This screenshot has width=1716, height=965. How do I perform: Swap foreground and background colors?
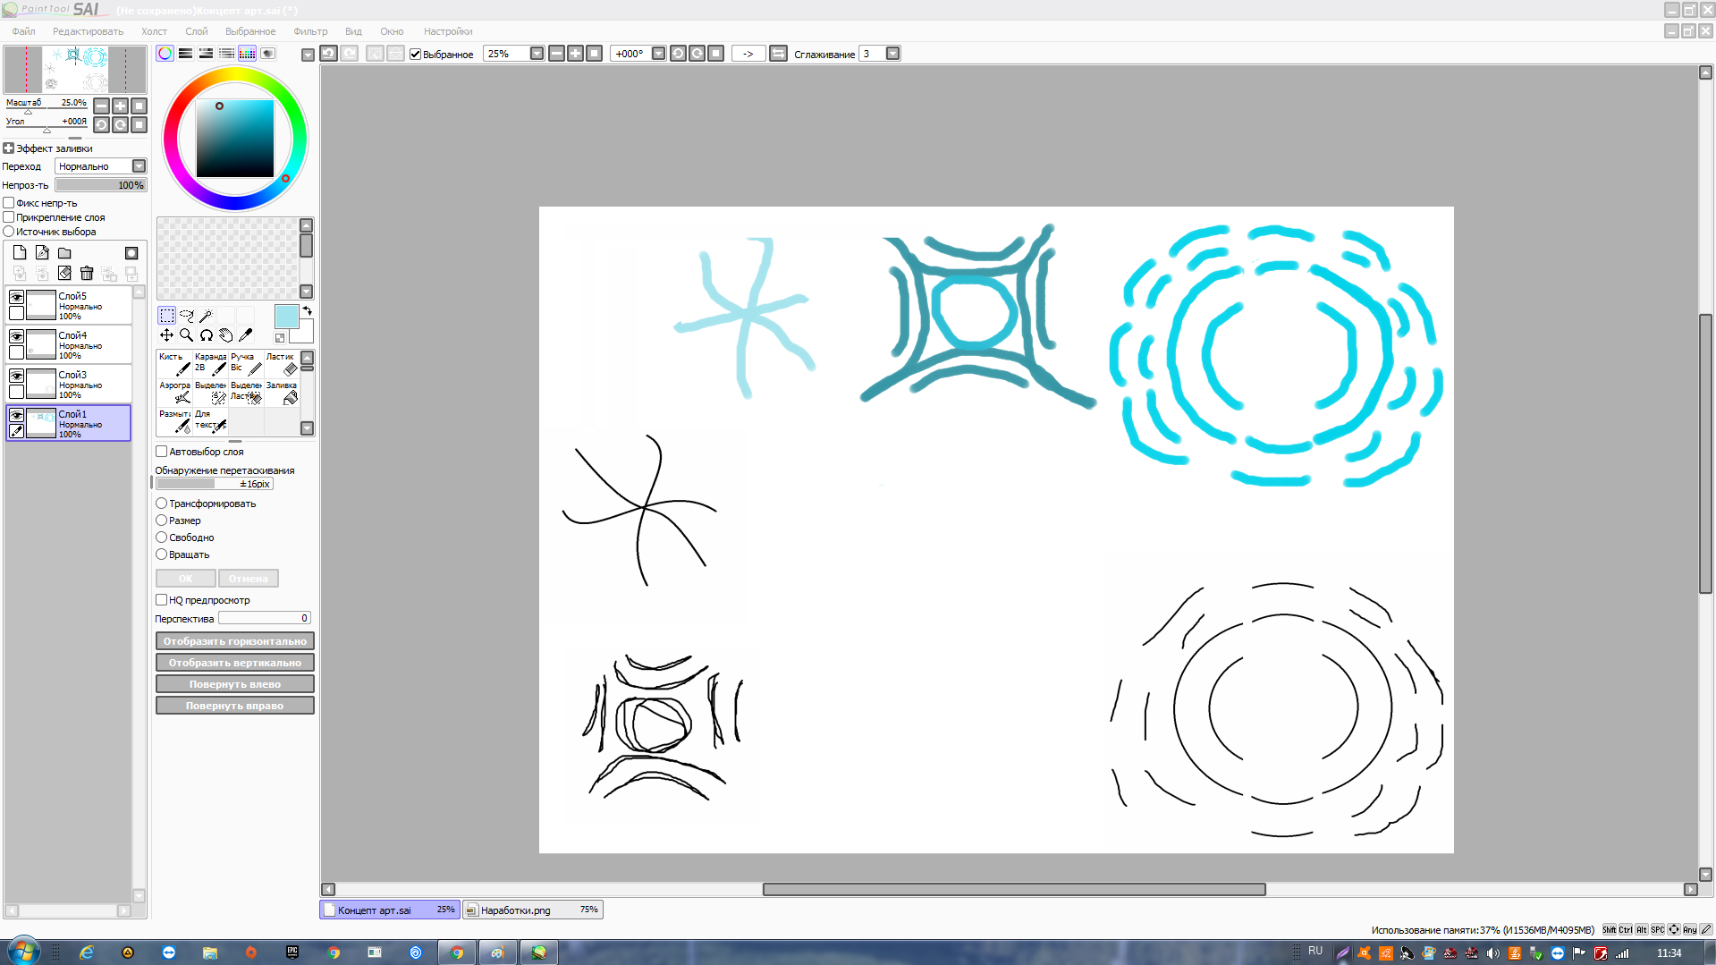(307, 310)
